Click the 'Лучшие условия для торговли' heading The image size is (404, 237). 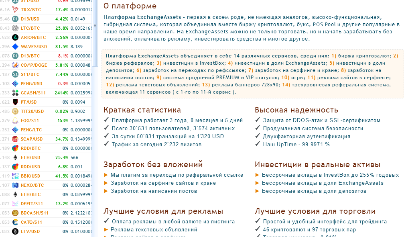point(315,211)
